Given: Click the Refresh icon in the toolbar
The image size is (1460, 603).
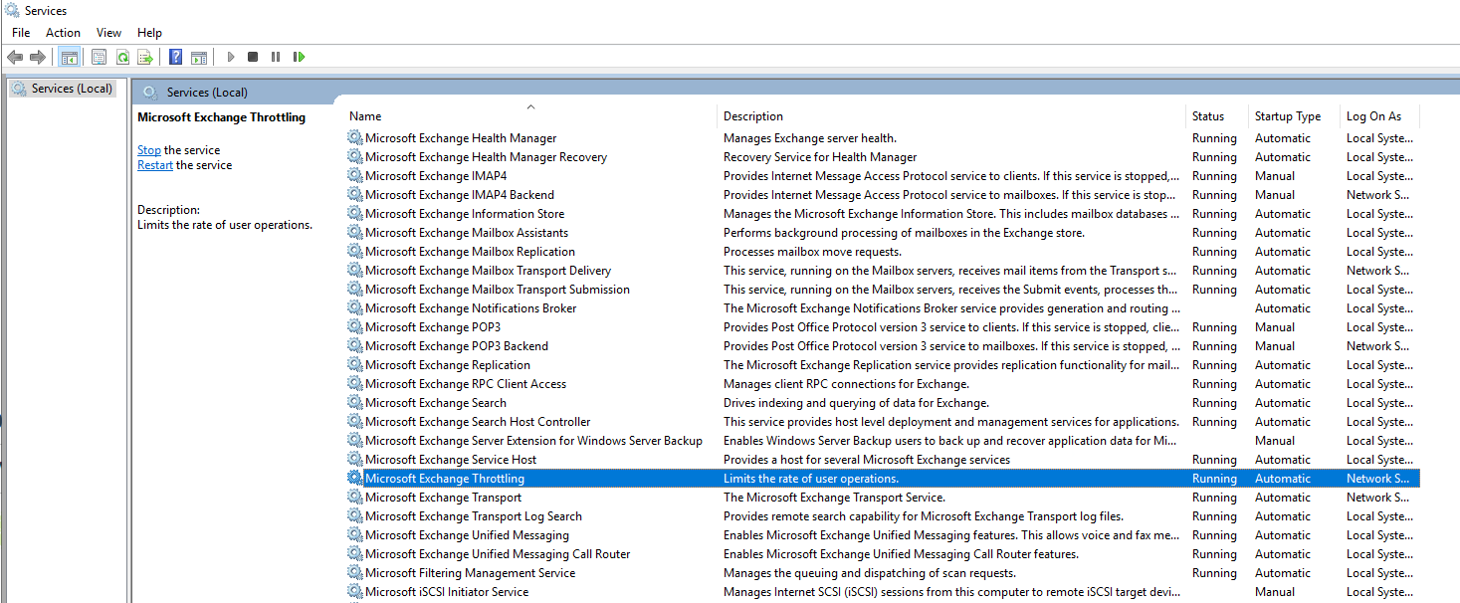Looking at the screenshot, I should (x=121, y=57).
